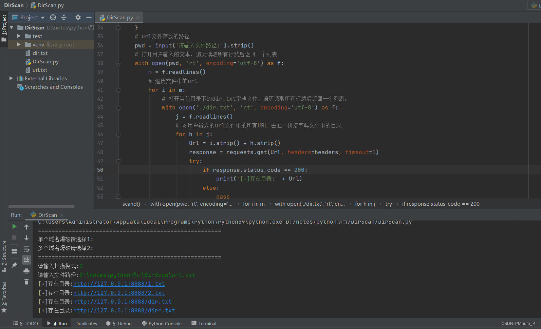Open the Project tool window side tab
Screen dimensions: 541x329
coord(4,28)
